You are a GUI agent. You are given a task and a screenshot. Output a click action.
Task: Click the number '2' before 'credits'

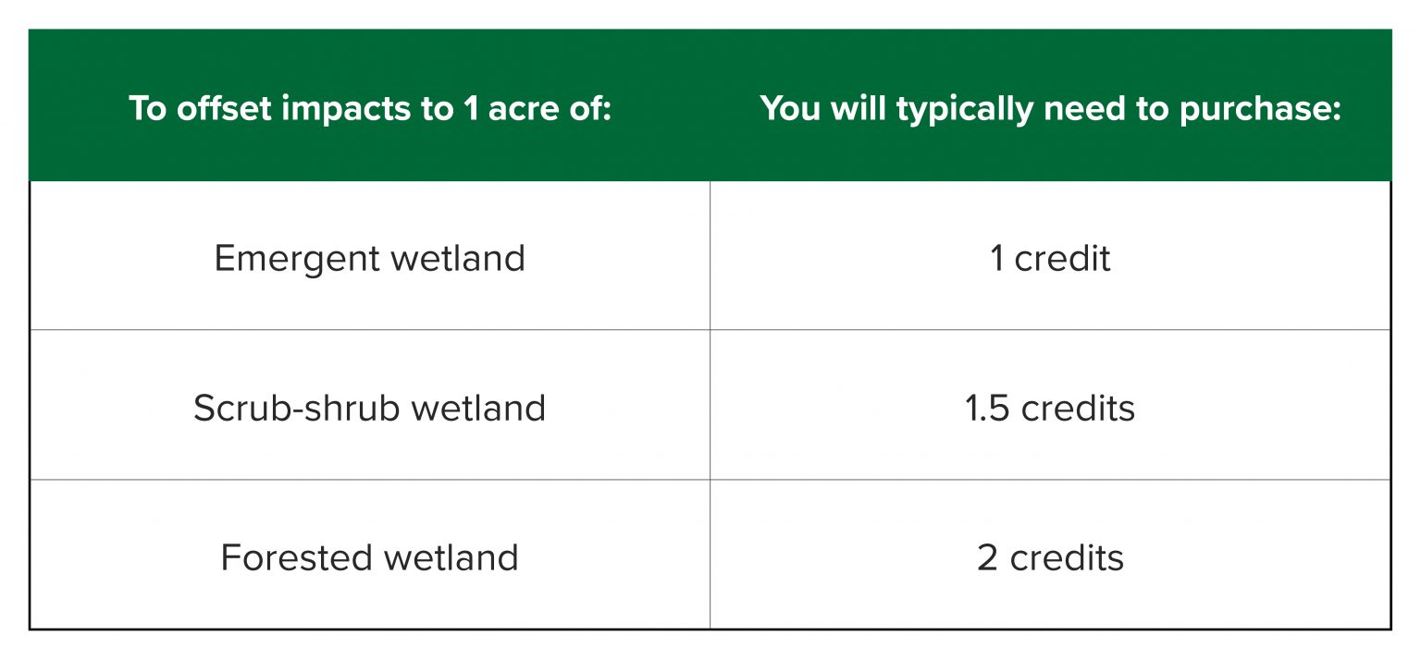click(x=987, y=557)
